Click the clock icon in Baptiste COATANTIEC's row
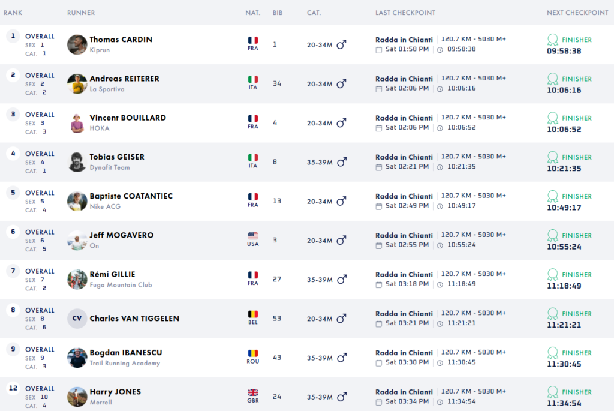The image size is (614, 411). [440, 206]
